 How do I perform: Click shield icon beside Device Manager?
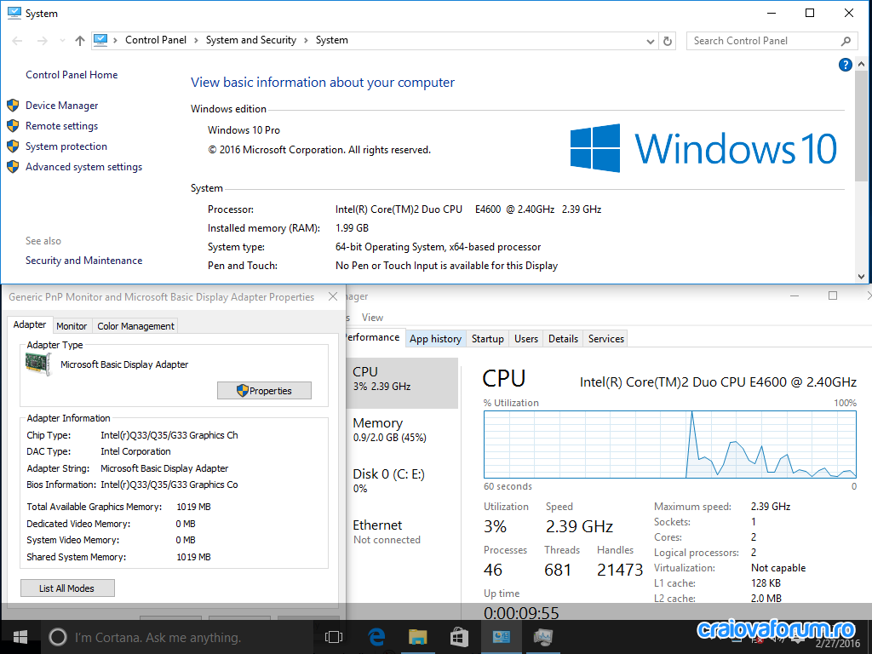tap(13, 106)
